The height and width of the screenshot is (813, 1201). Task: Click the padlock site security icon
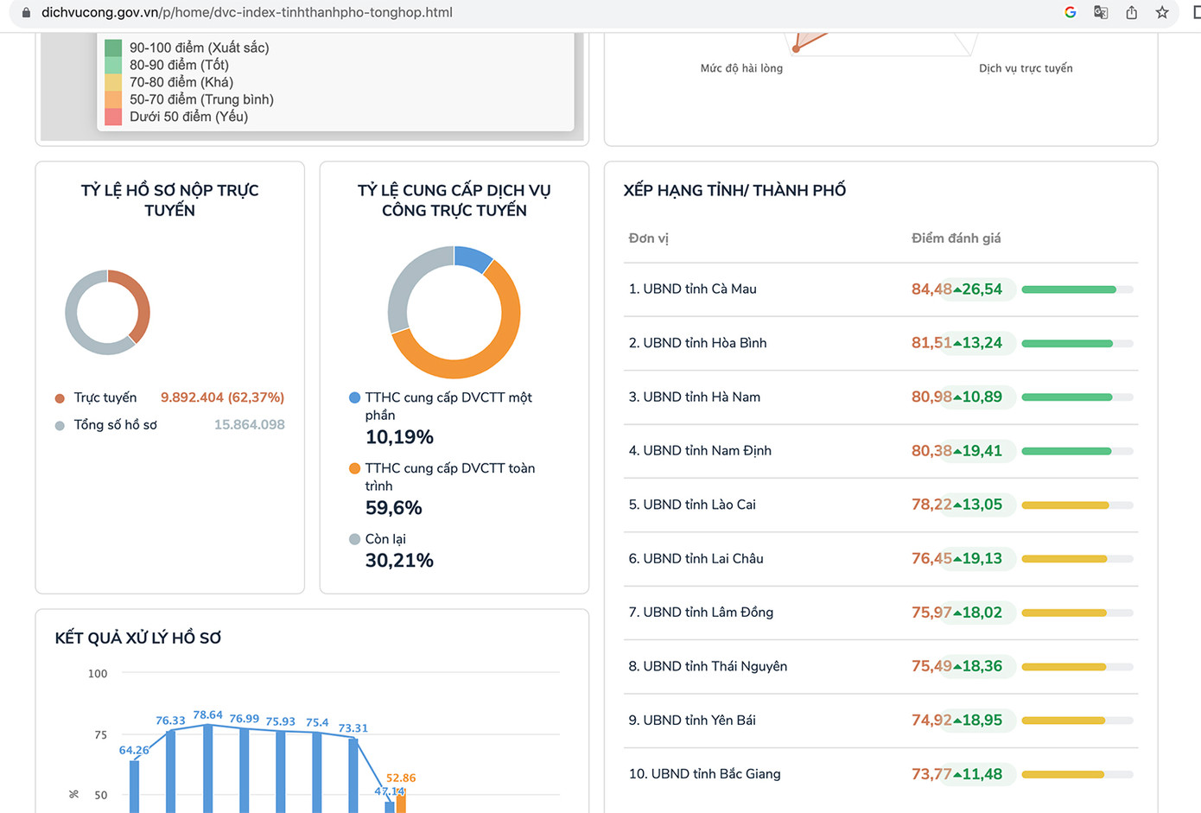pyautogui.click(x=26, y=13)
